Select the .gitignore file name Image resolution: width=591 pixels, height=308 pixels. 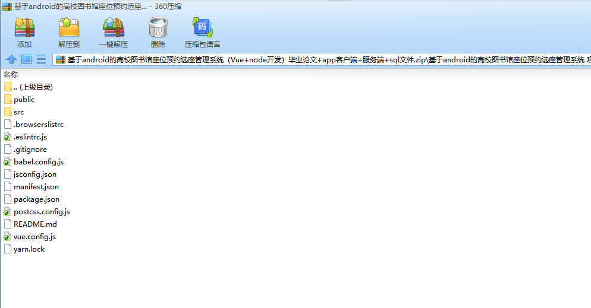(30, 150)
